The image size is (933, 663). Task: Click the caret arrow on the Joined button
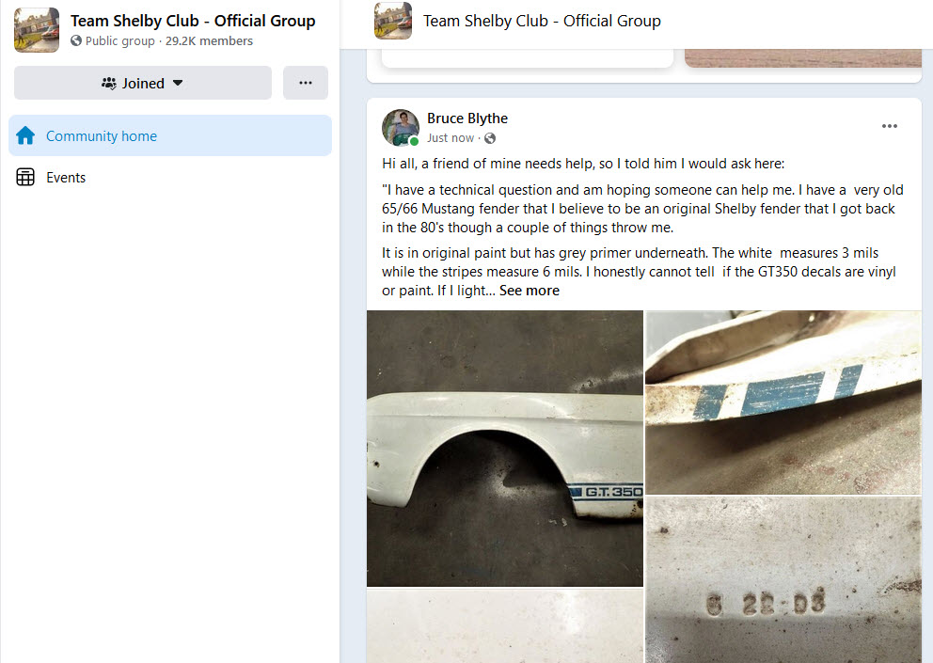coord(178,83)
